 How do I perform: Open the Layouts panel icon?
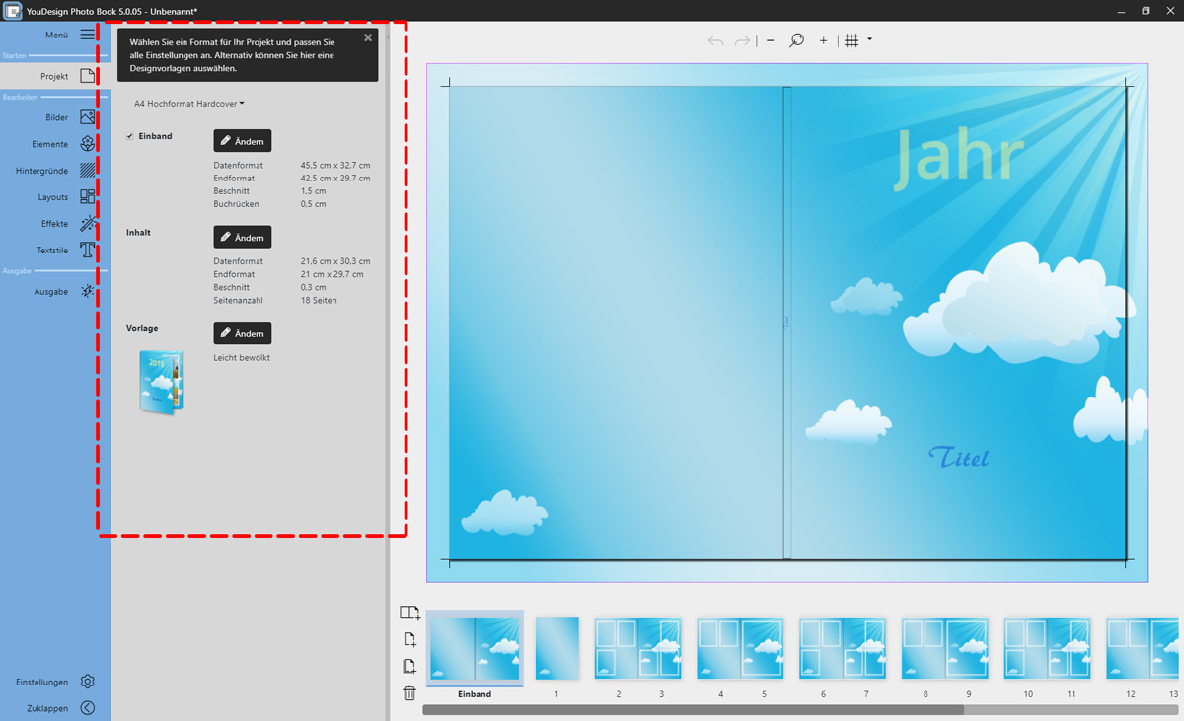[x=88, y=197]
